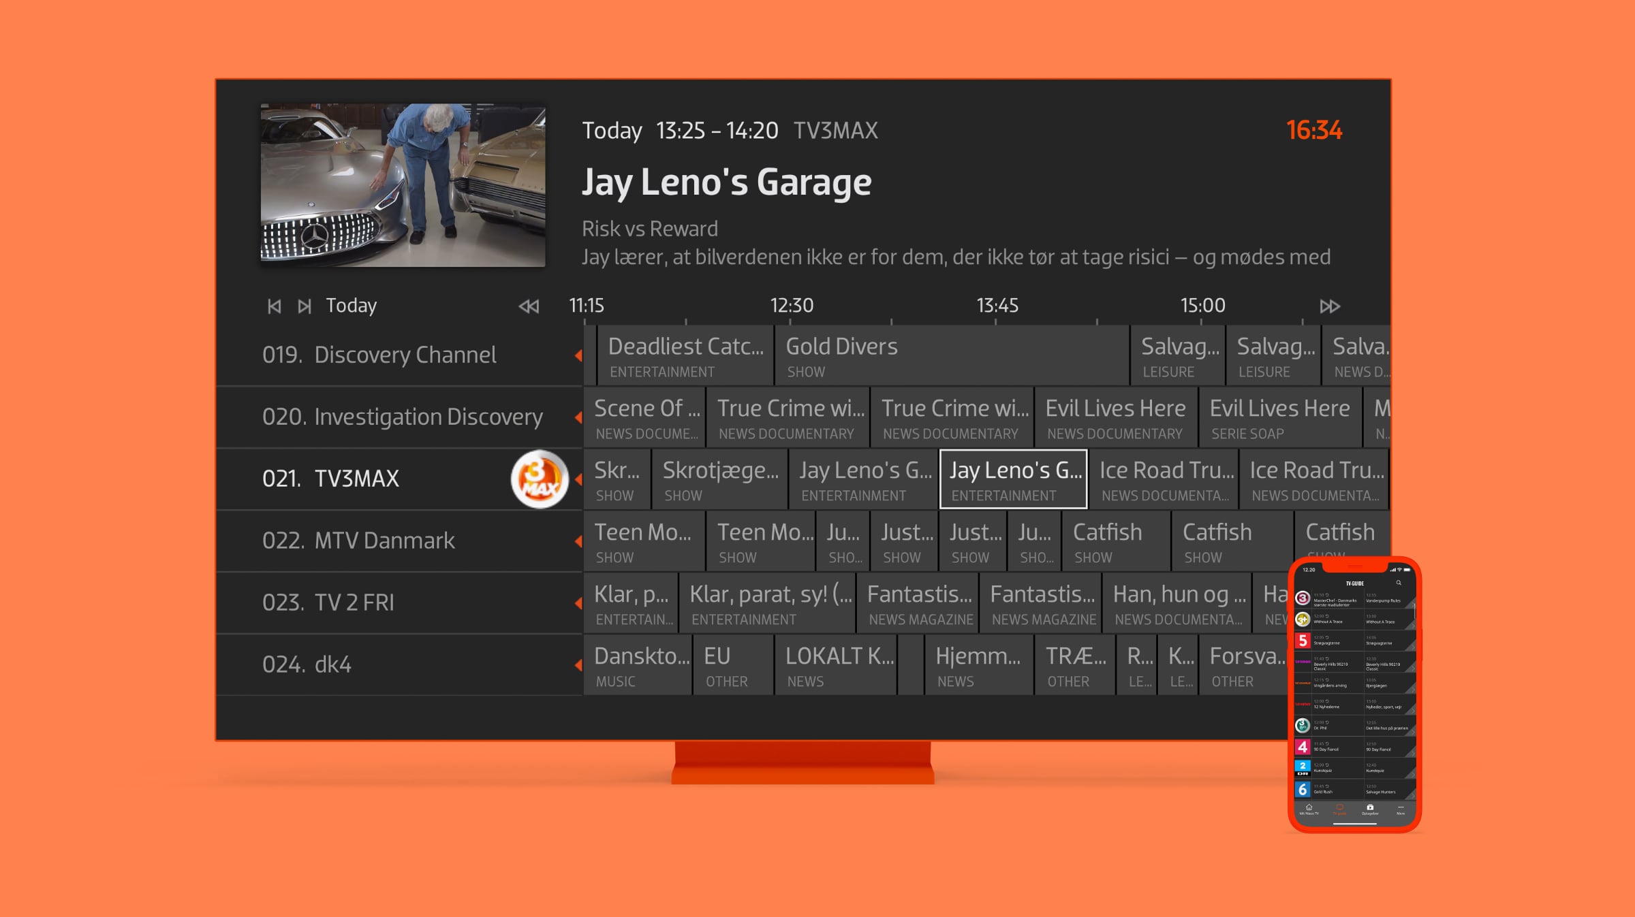Click the orange arrow beside MTV Danmark
This screenshot has width=1635, height=917.
pyautogui.click(x=578, y=541)
